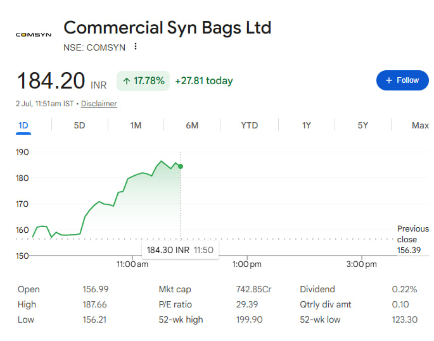Click the Previous close 156.39 label
Image resolution: width=434 pixels, height=341 pixels.
coord(412,239)
